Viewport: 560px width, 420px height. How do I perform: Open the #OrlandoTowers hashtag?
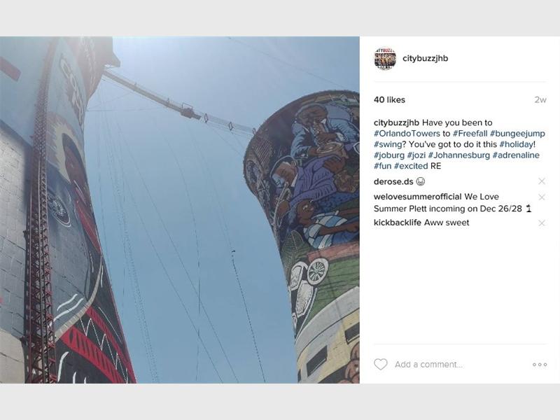[x=407, y=134]
